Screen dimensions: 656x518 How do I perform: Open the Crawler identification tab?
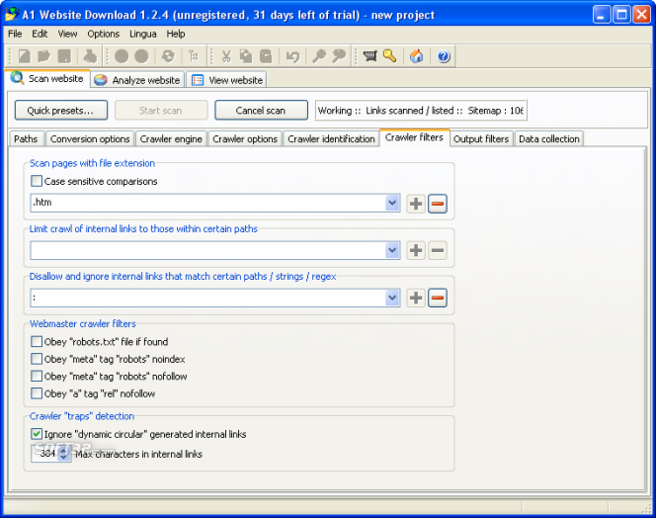[x=331, y=139]
